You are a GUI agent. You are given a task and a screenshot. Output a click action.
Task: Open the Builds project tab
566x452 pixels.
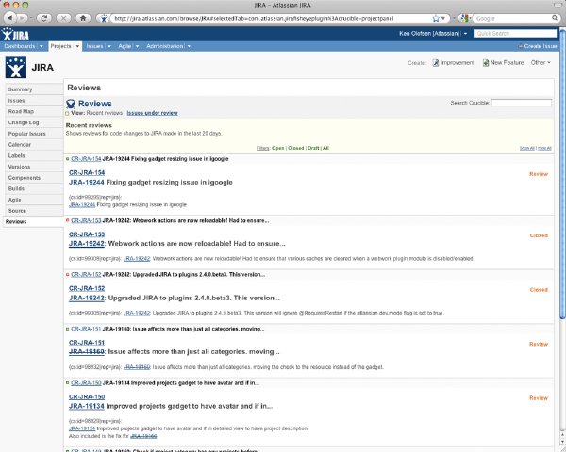click(x=34, y=188)
